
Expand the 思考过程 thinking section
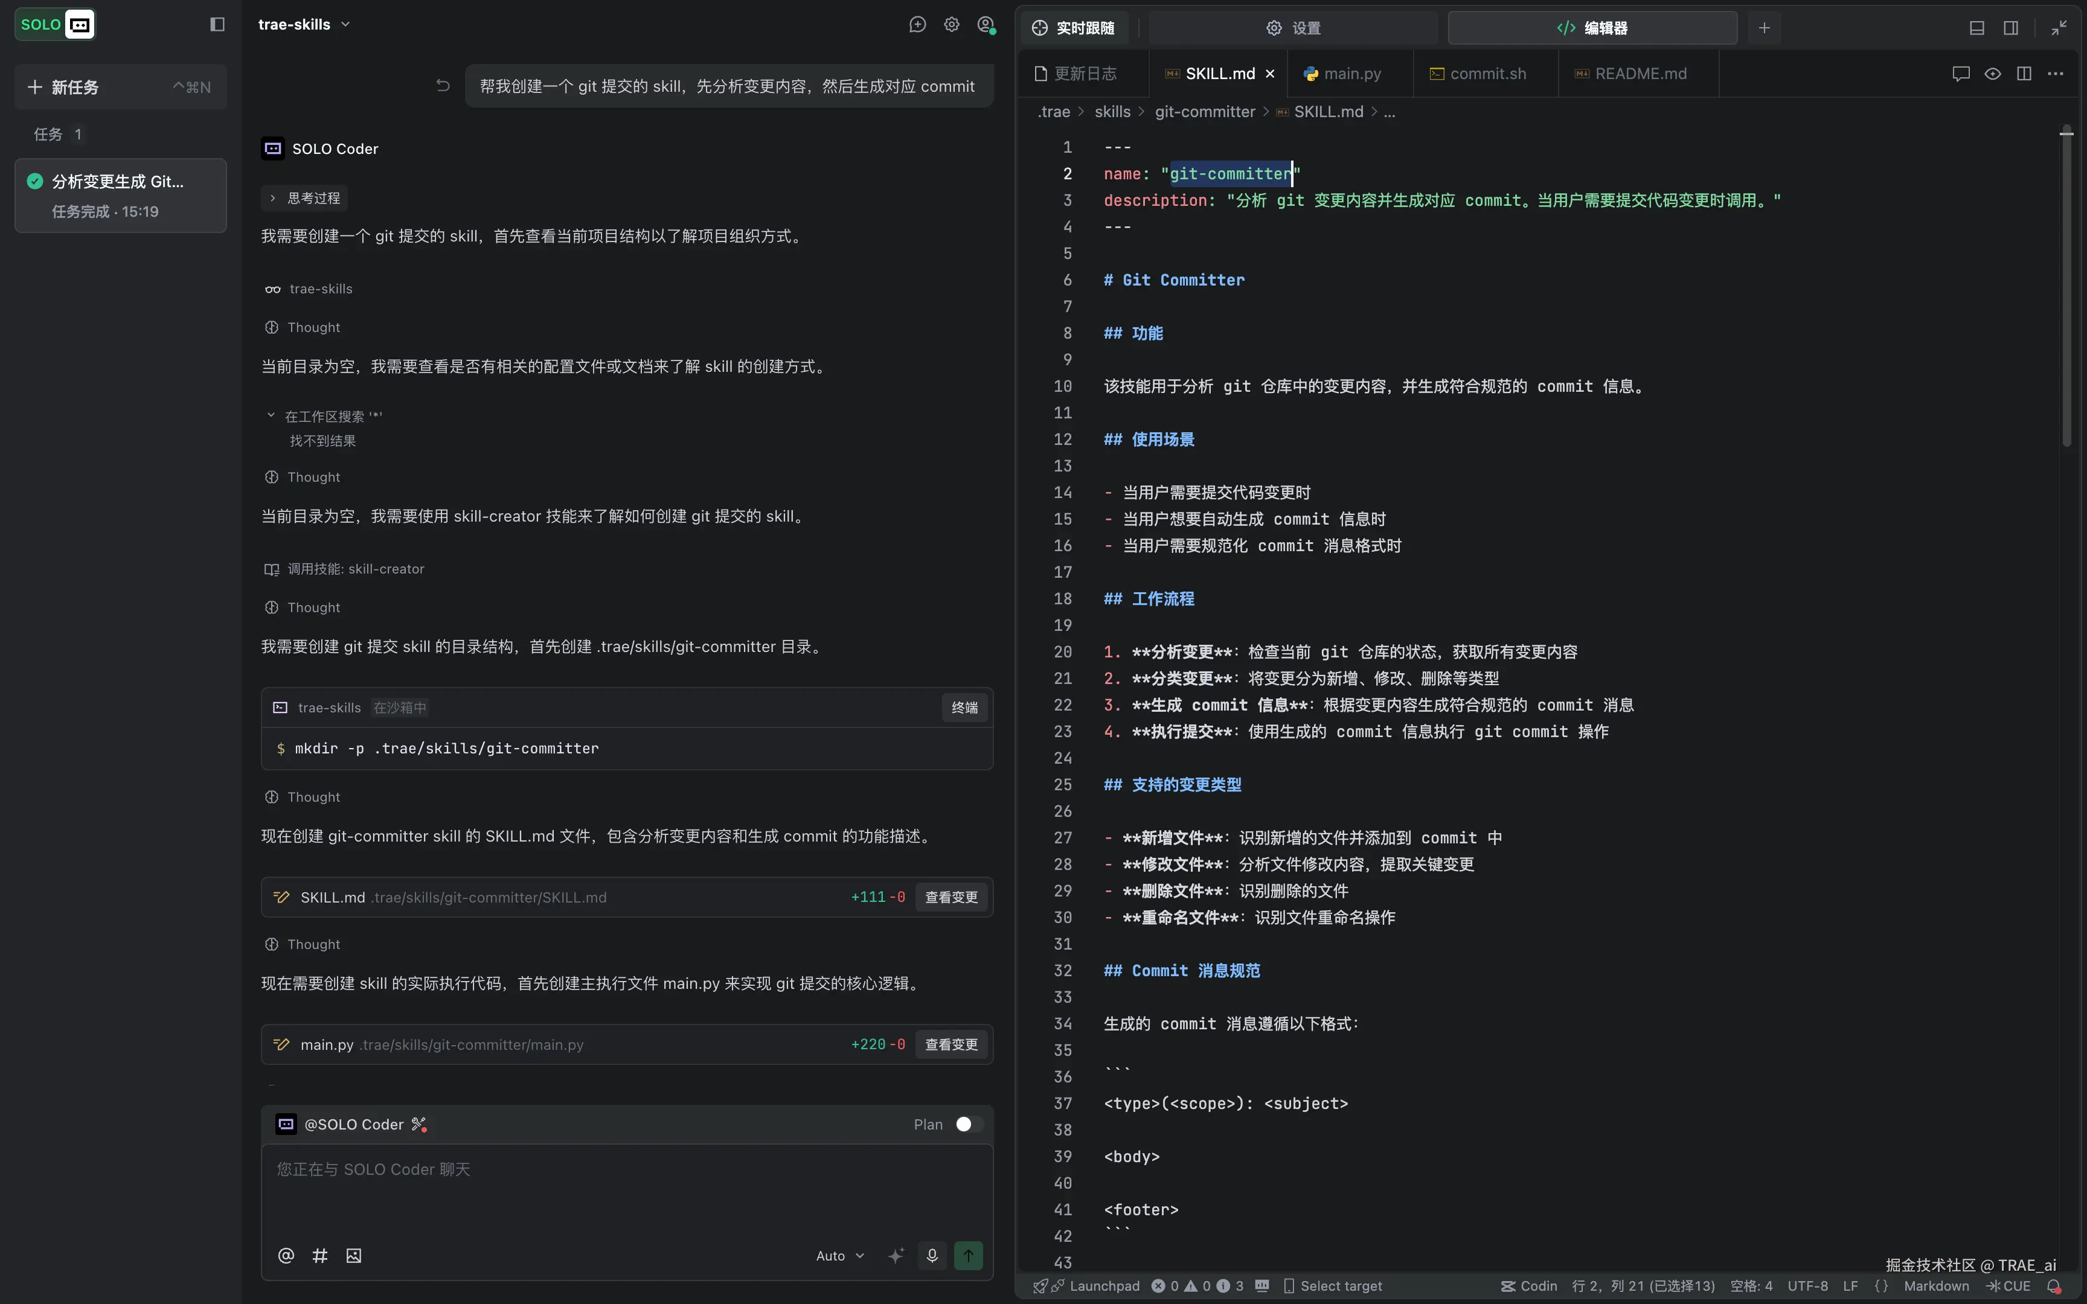[x=304, y=199]
